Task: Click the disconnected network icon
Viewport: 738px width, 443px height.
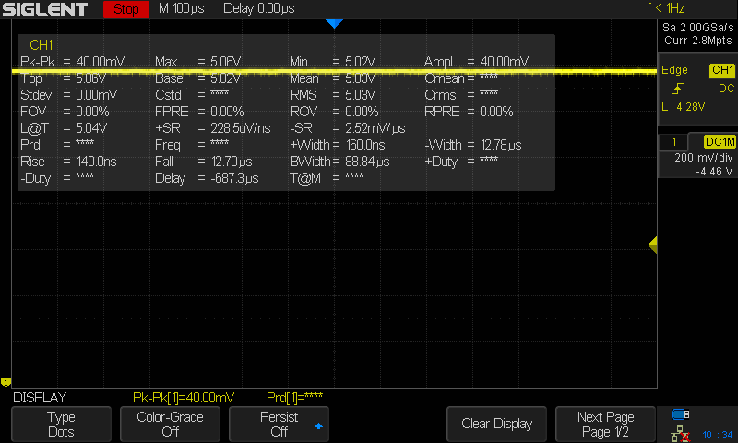Action: [x=681, y=432]
